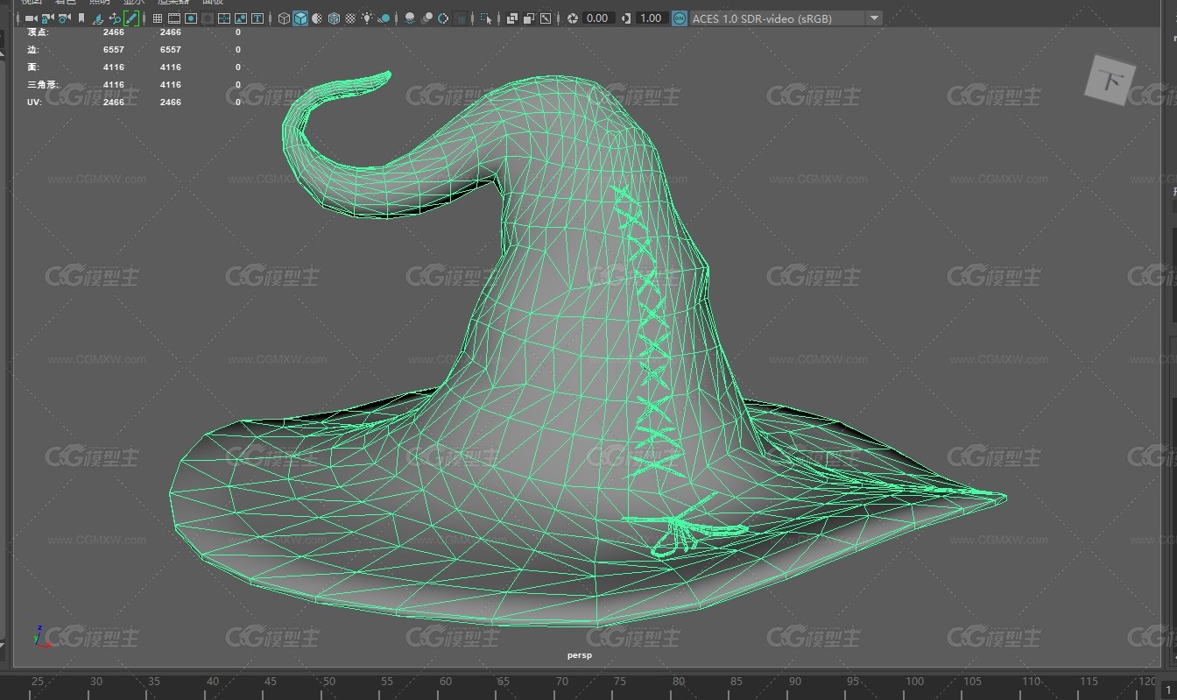Click the view cube face labeled 下
Screen dimensions: 1177x700
click(x=1110, y=81)
